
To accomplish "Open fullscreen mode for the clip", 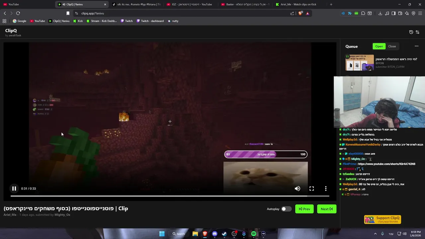I will click(311, 189).
